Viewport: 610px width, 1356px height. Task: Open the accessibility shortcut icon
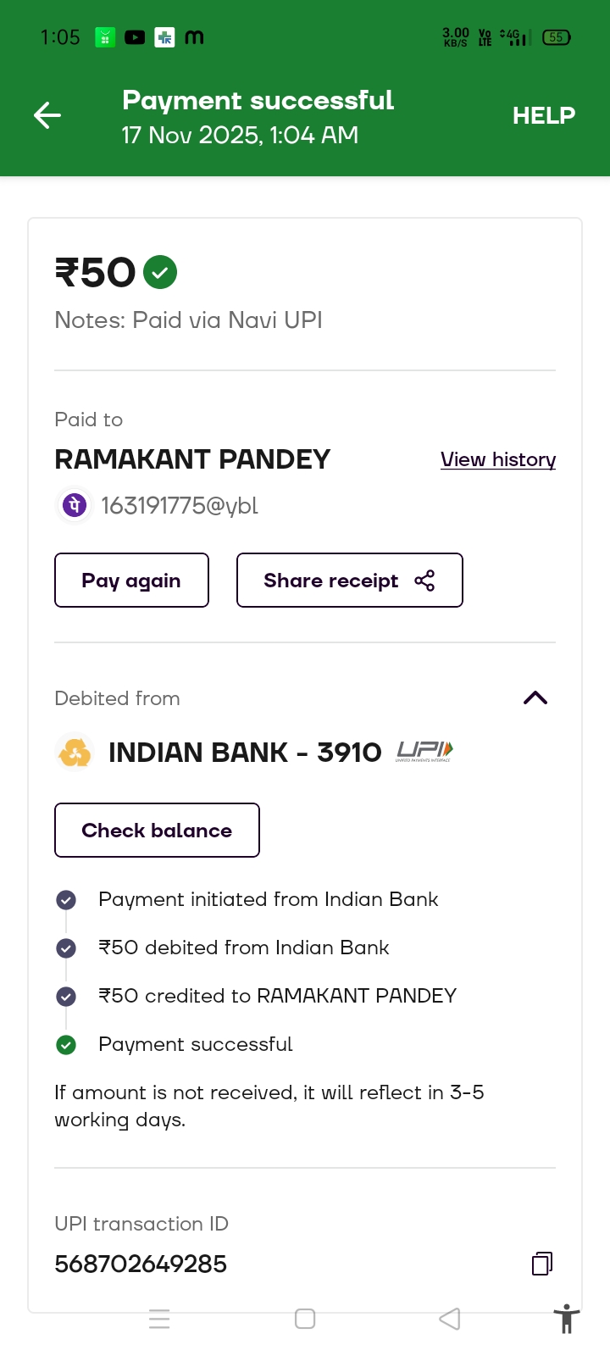point(566,1320)
